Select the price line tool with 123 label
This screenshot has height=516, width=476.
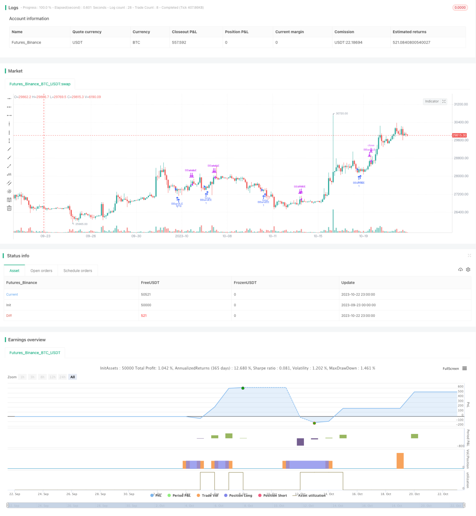click(x=9, y=174)
